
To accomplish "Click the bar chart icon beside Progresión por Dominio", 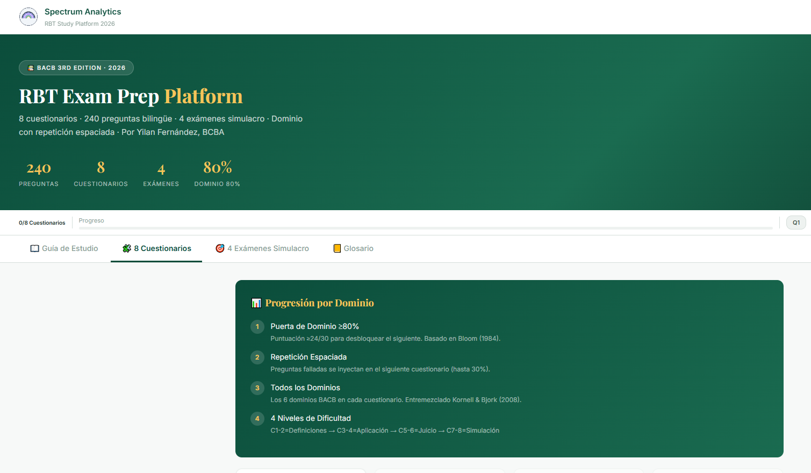I will [x=256, y=303].
